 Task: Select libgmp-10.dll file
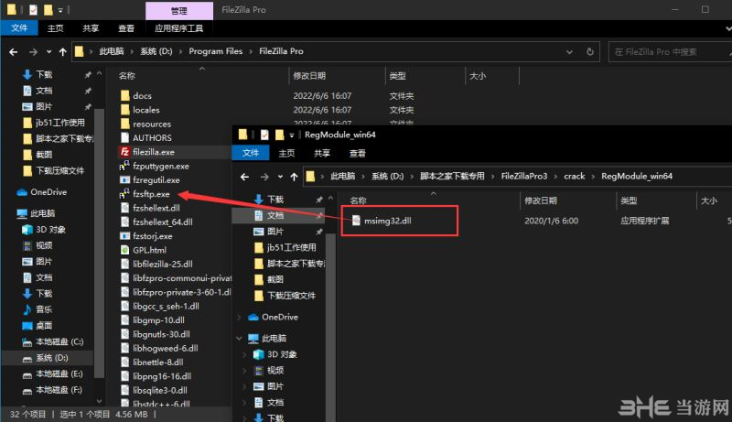click(x=158, y=320)
